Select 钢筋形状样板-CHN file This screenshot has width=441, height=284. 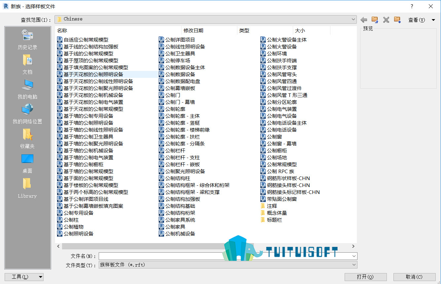click(285, 178)
